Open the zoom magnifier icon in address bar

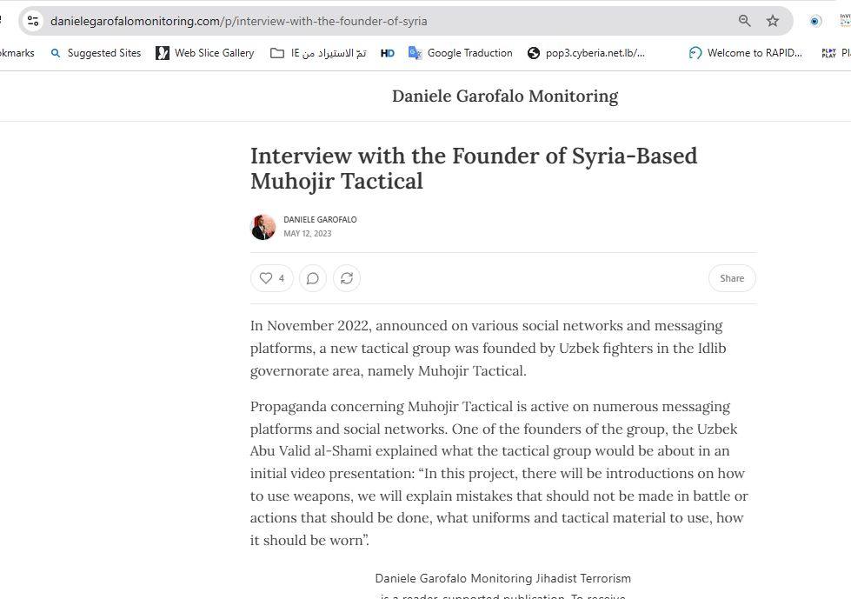745,21
